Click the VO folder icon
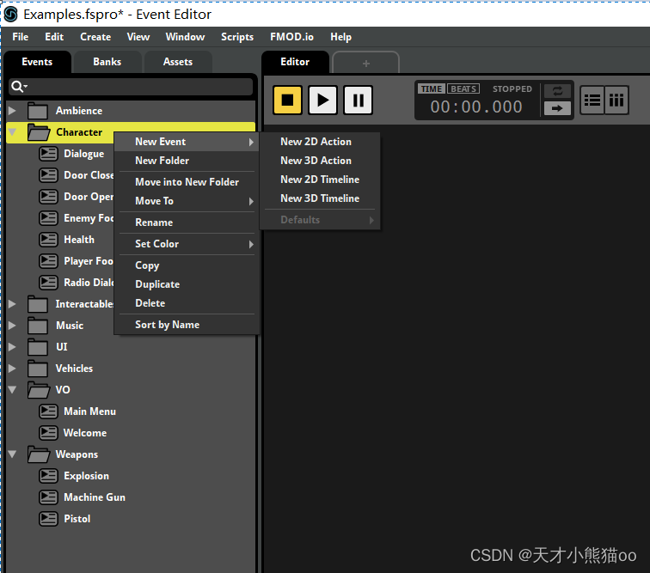The image size is (650, 573). click(39, 390)
